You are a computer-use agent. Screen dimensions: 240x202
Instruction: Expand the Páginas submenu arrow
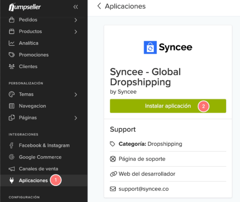pyautogui.click(x=76, y=118)
